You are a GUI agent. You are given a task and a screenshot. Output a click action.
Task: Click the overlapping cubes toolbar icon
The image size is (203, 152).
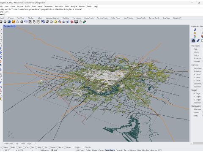click(x=80, y=22)
